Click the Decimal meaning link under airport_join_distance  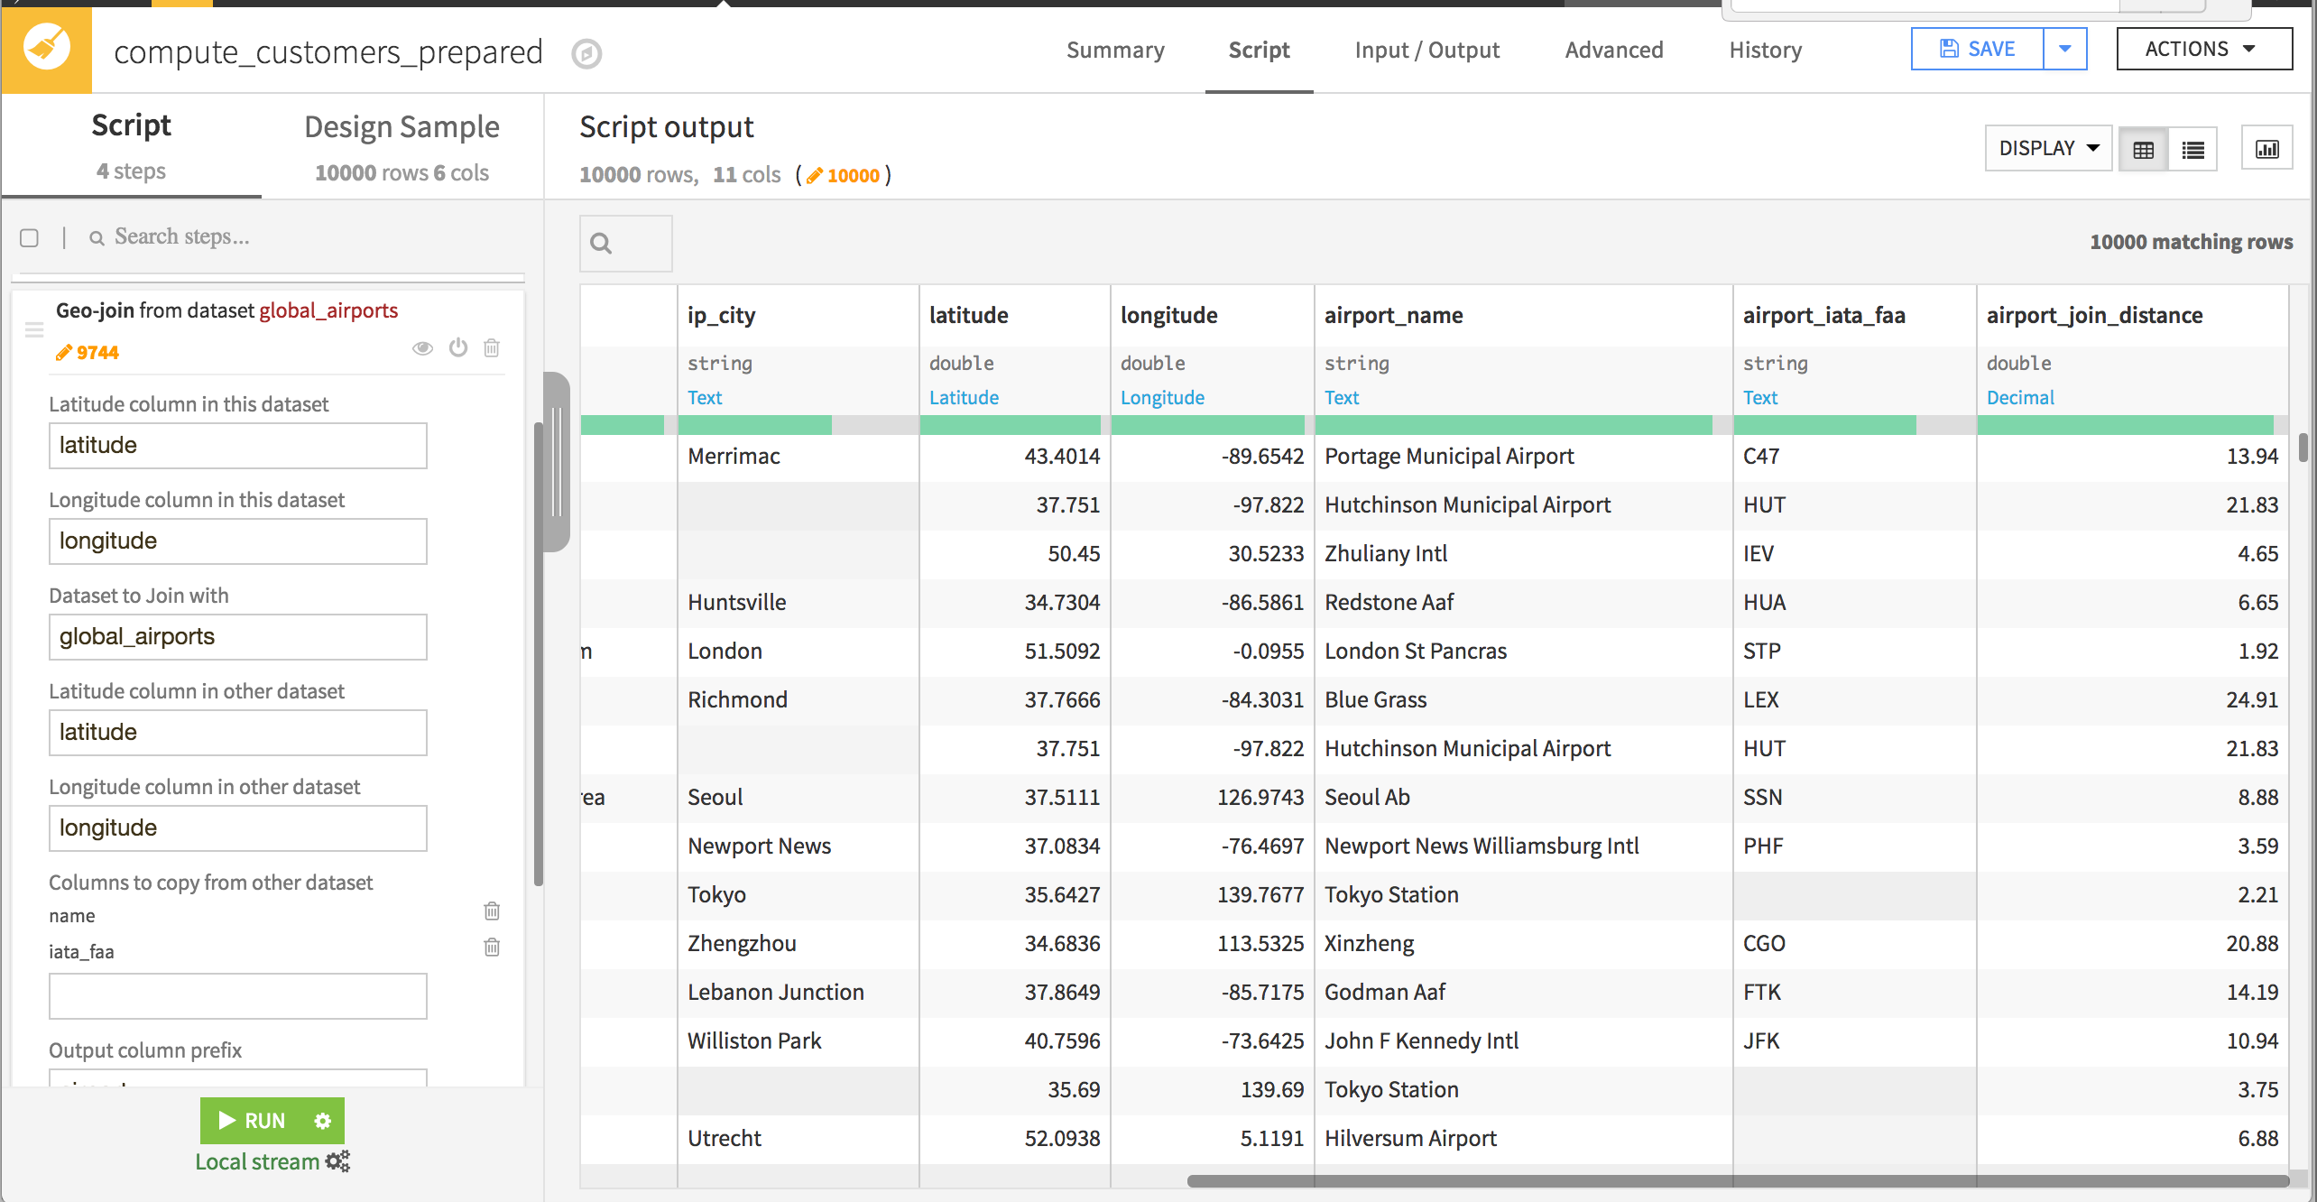(2020, 397)
